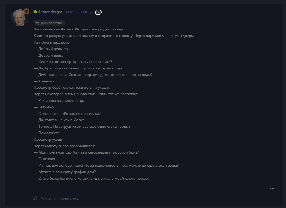Click the line "Пассажир уходит."
This screenshot has width=286, height=208.
[49, 140]
